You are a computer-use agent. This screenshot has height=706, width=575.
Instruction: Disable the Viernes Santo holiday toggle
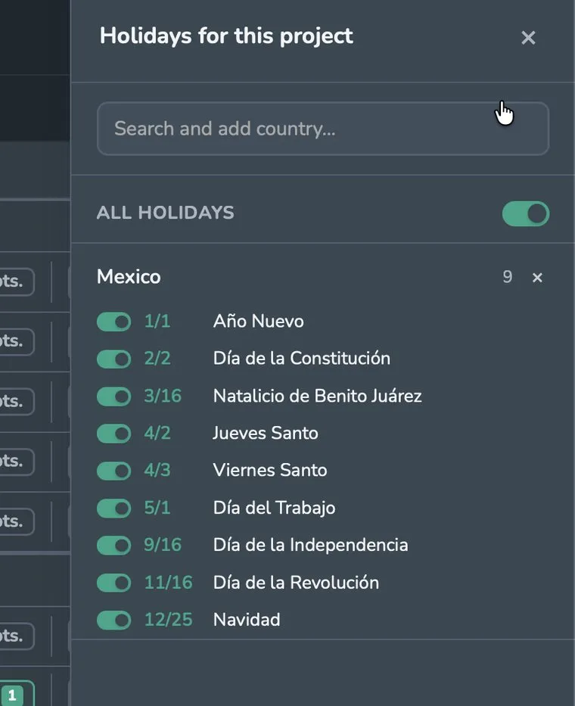[x=114, y=471]
